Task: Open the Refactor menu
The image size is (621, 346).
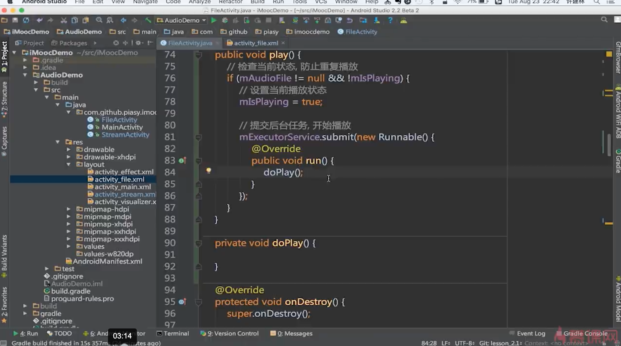Action: click(x=230, y=2)
